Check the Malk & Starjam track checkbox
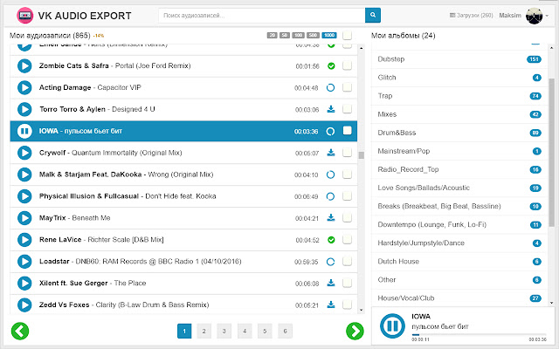The height and width of the screenshot is (349, 559). [x=347, y=174]
